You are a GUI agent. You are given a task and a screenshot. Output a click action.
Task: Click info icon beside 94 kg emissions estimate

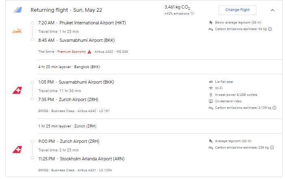point(270,29)
